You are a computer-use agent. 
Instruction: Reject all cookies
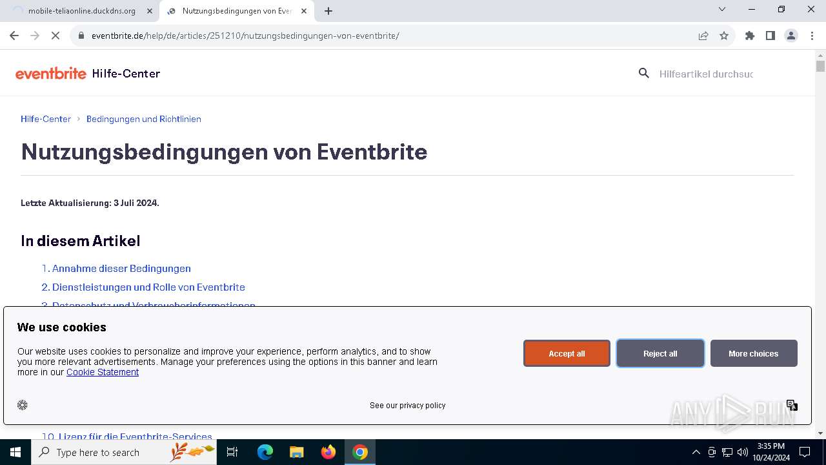pos(660,353)
